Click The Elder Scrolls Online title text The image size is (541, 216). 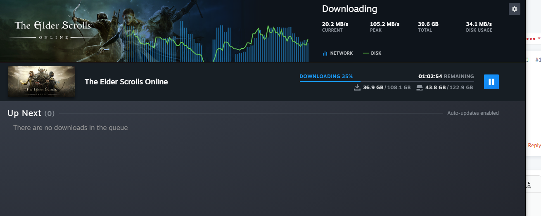coord(126,81)
